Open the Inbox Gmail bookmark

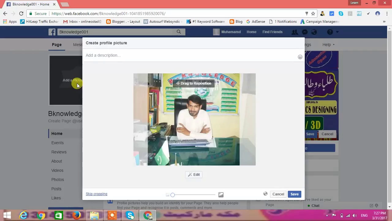pos(82,21)
